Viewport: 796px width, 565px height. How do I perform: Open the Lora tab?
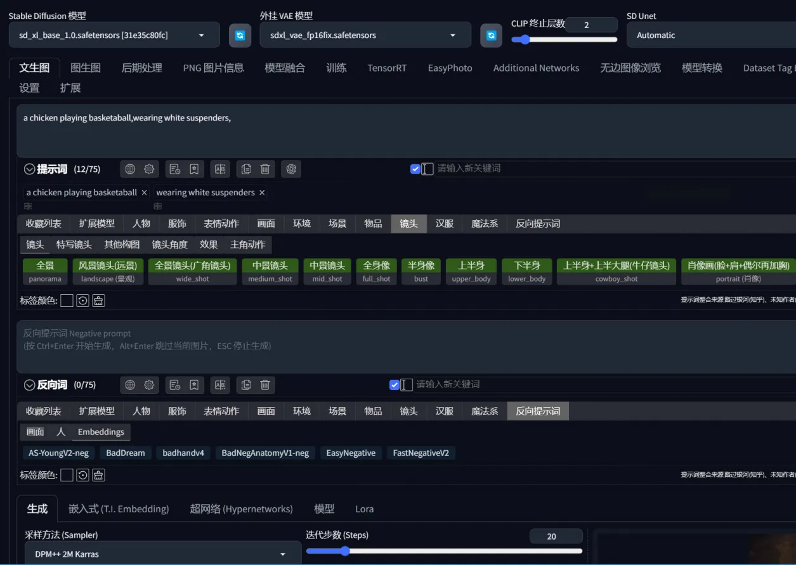[364, 509]
